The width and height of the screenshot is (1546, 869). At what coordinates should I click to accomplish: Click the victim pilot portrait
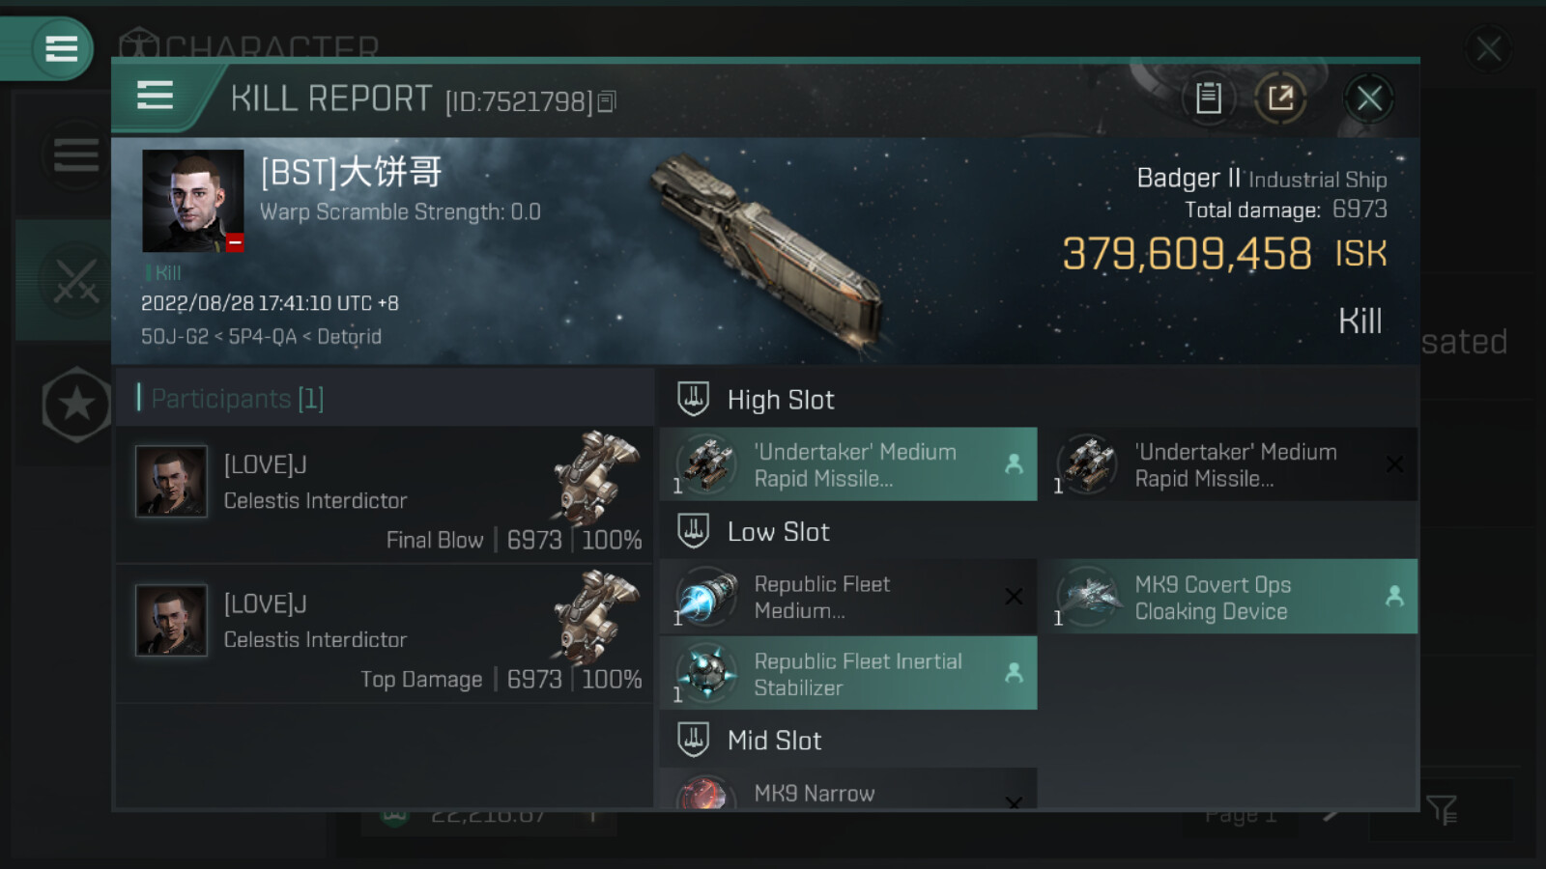[x=192, y=201]
